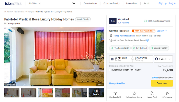The height and width of the screenshot is (102, 179).
Task: Click the High Speed Wifi icon
Action: (x=115, y=93)
